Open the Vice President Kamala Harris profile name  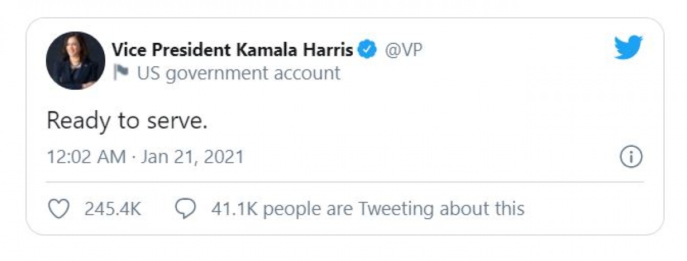coord(232,50)
